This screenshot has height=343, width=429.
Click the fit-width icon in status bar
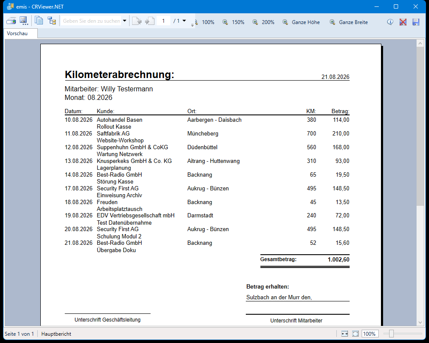[x=344, y=334]
